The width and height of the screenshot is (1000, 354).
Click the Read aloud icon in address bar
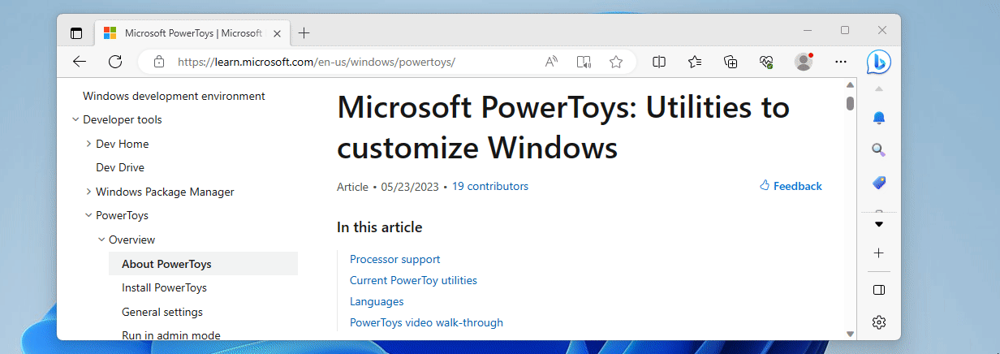point(551,62)
